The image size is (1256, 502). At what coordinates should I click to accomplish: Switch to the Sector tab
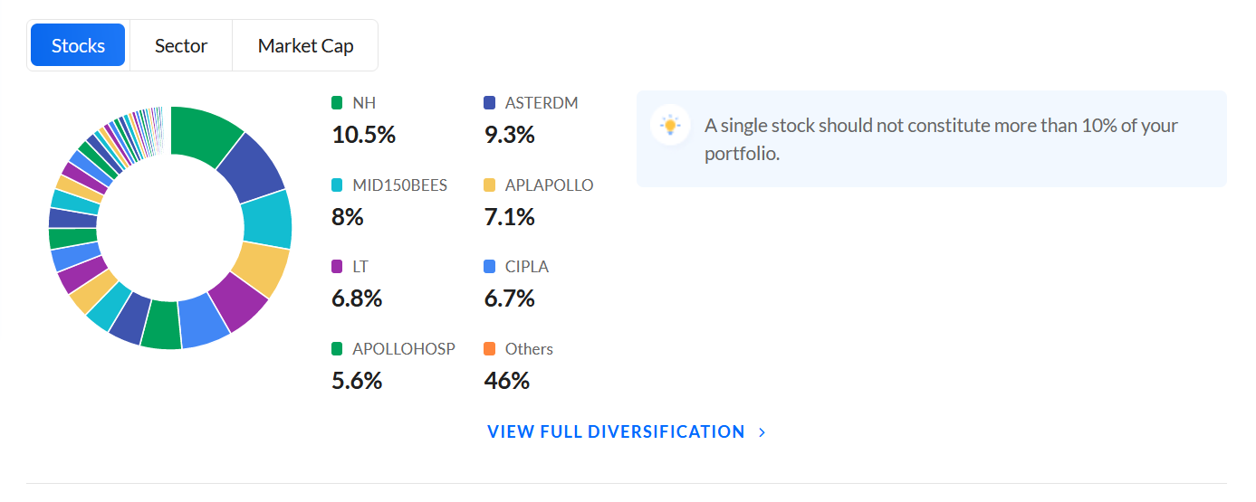point(181,45)
